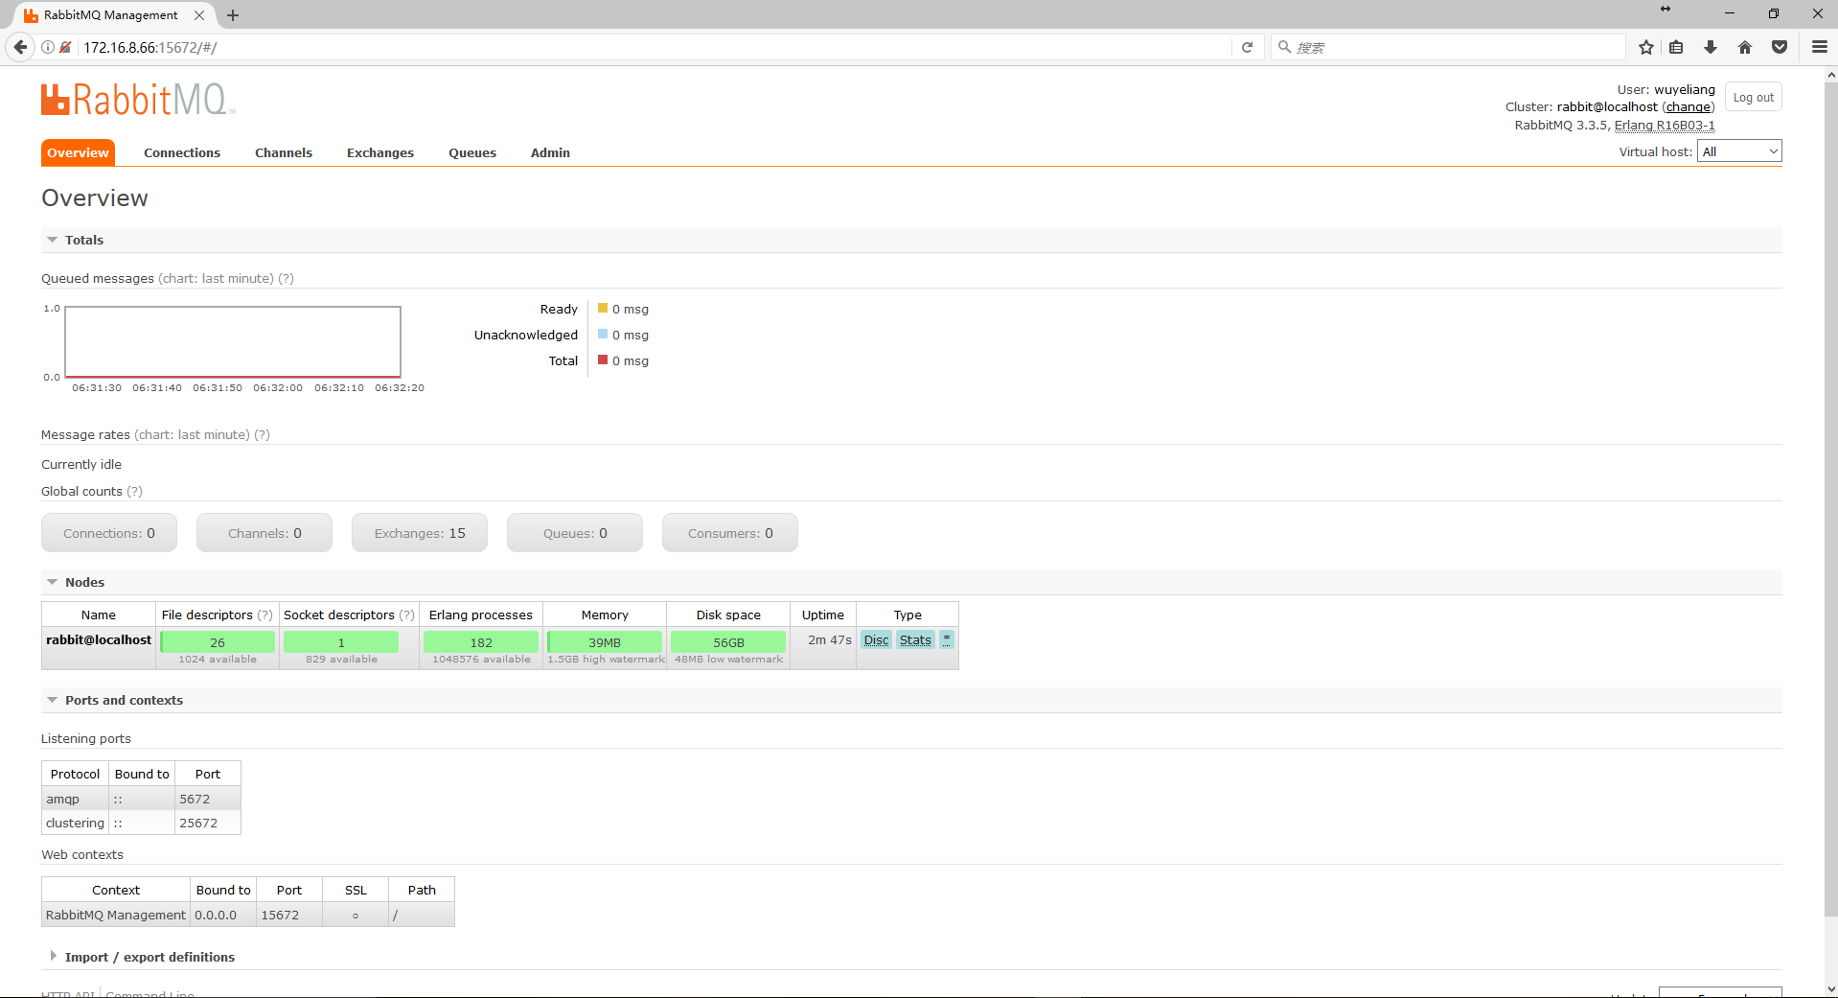Click the Log out button
The height and width of the screenshot is (998, 1838).
click(1753, 98)
